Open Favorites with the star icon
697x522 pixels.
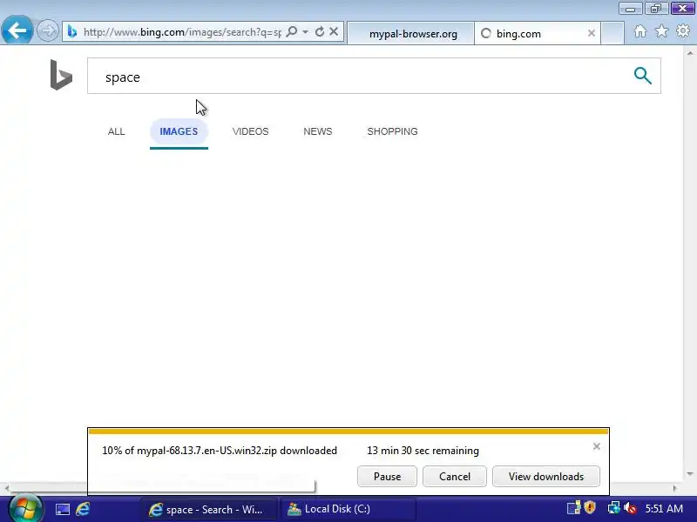pos(661,31)
